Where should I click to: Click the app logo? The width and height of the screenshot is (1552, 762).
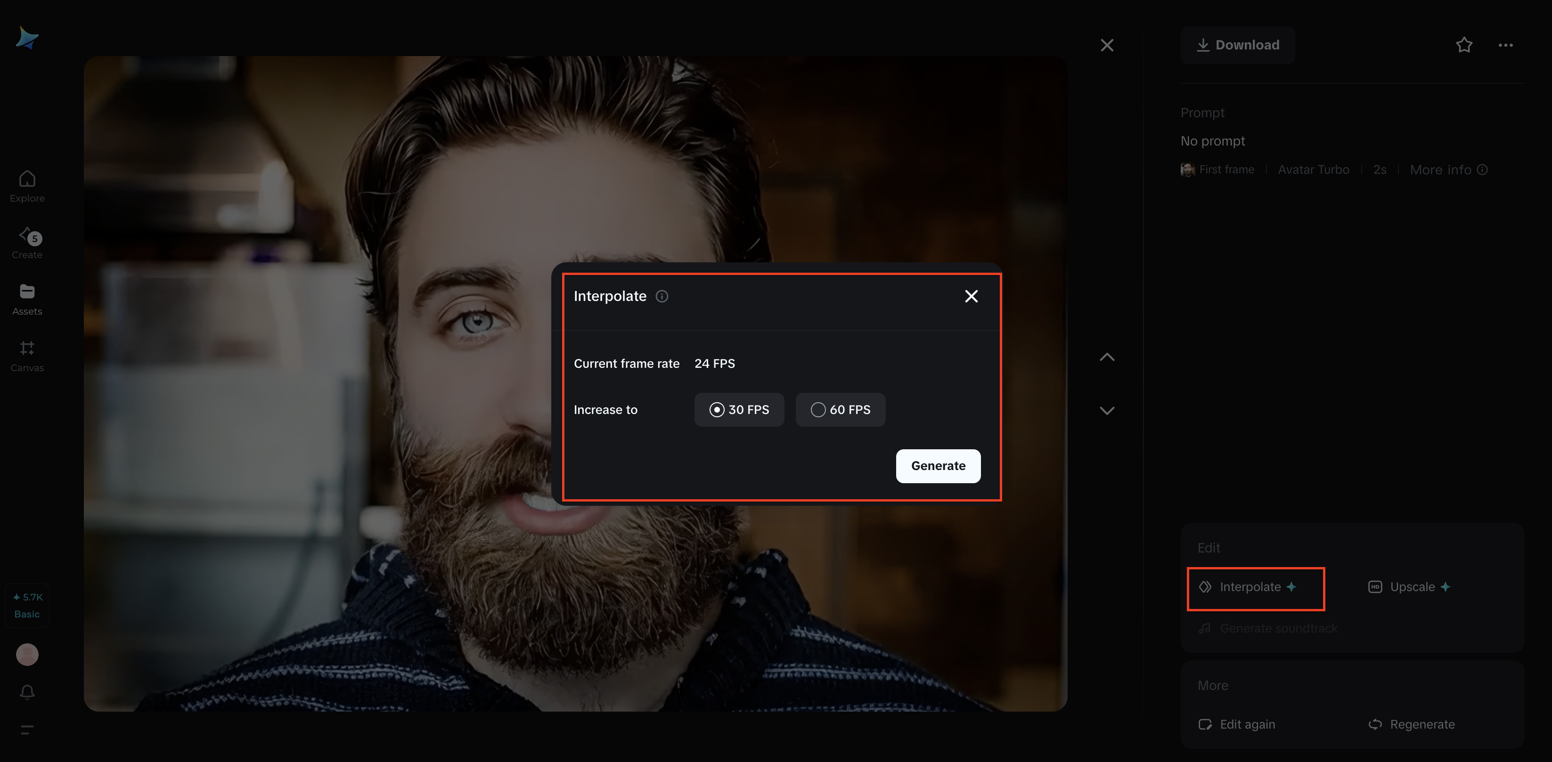[x=26, y=37]
